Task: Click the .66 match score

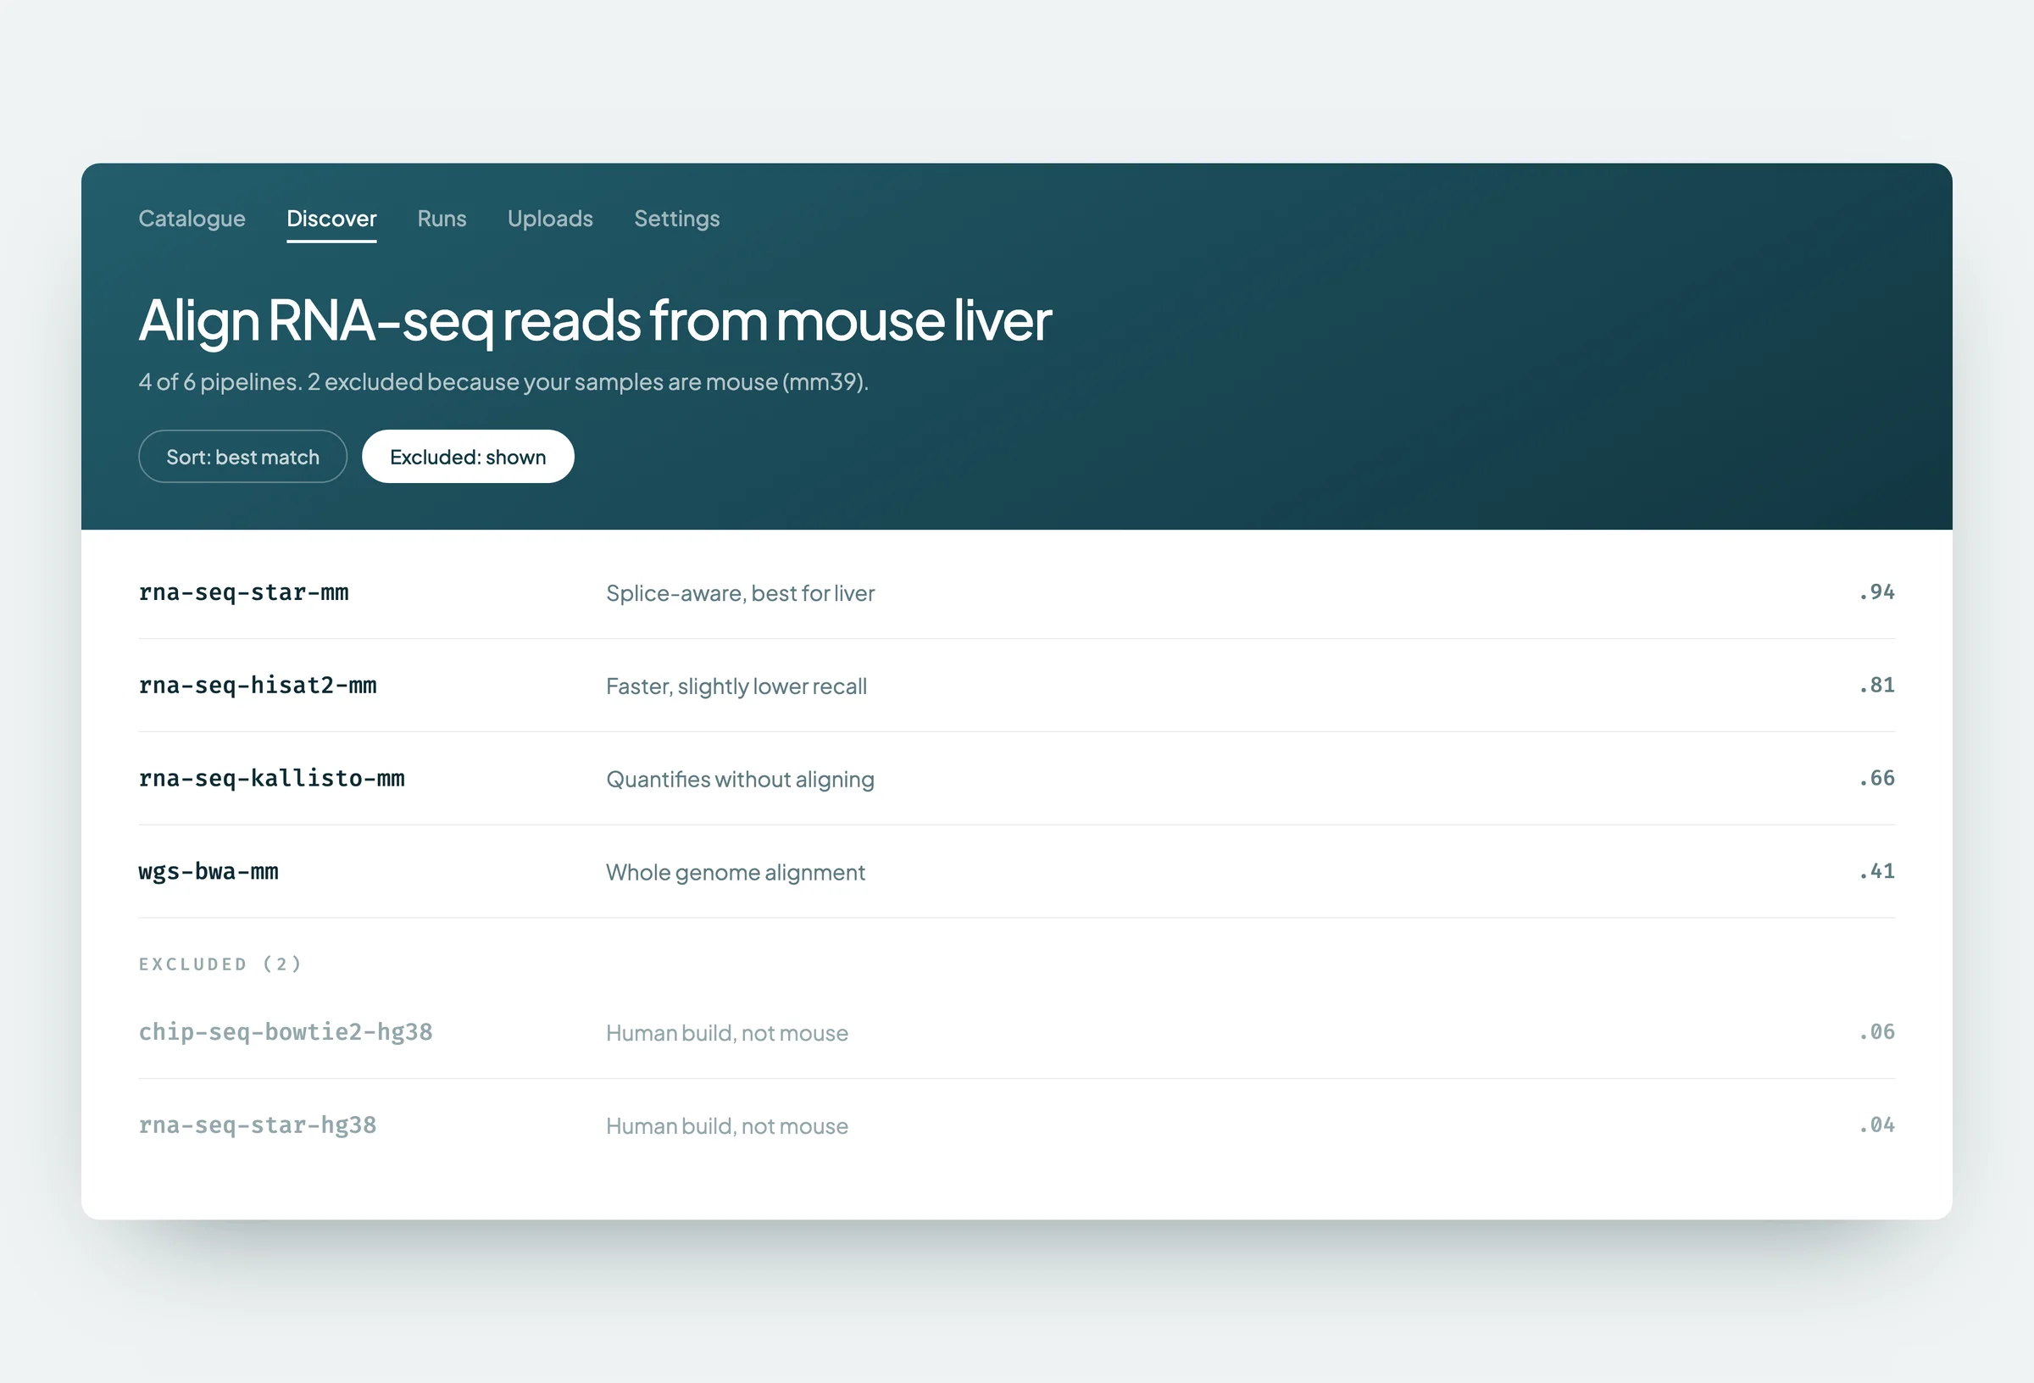Action: (x=1876, y=778)
